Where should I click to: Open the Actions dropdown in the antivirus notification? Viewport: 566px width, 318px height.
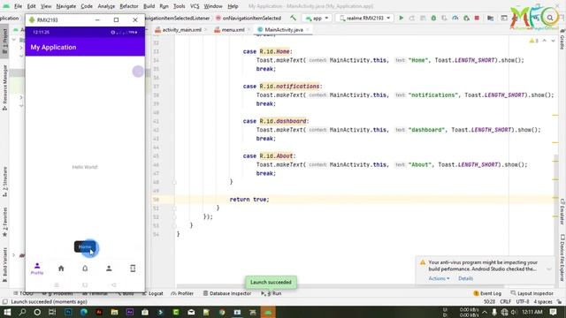(439, 278)
